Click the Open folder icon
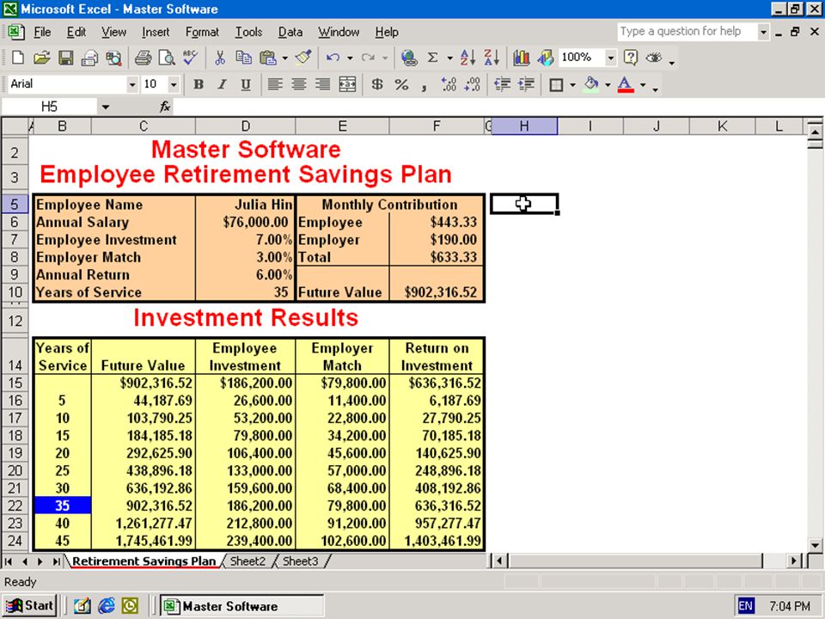 click(x=41, y=58)
